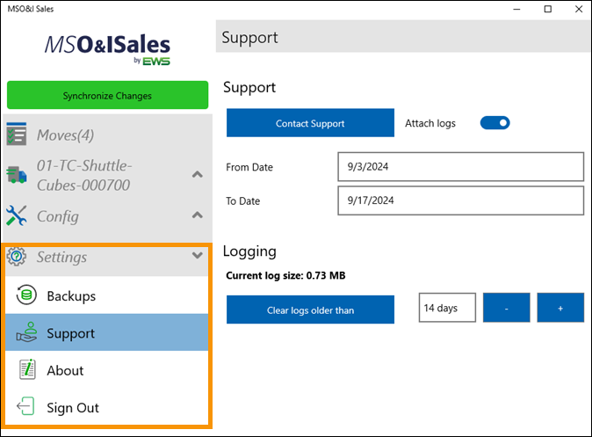Select the 01-TC-Shuttle-Cubes-000700 move
Image resolution: width=592 pixels, height=437 pixels.
click(84, 175)
